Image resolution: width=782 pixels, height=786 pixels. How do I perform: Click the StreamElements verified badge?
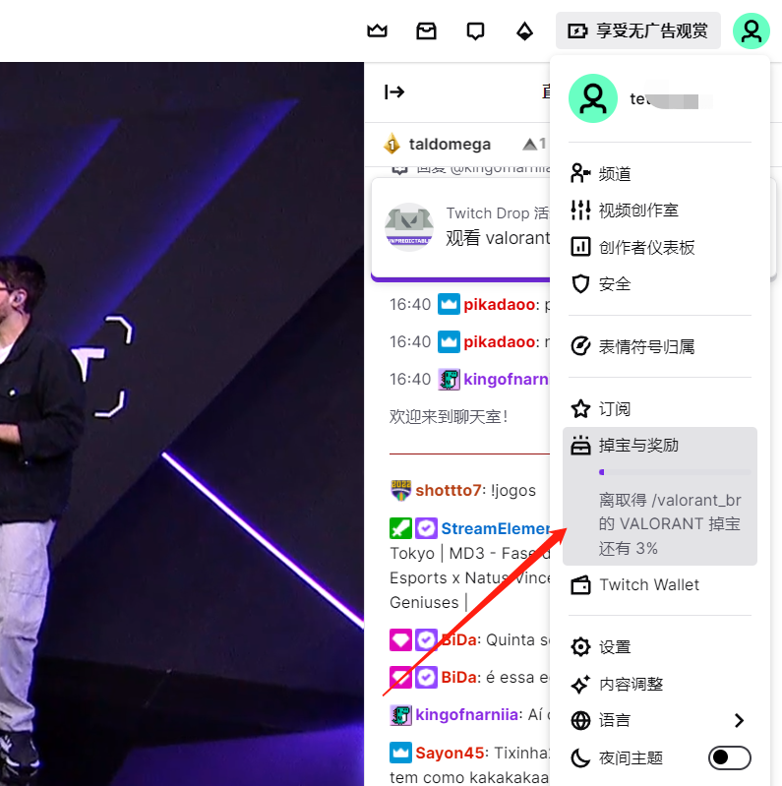coord(427,528)
